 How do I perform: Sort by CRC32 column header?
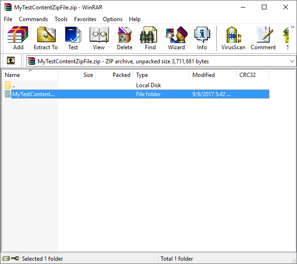point(253,75)
